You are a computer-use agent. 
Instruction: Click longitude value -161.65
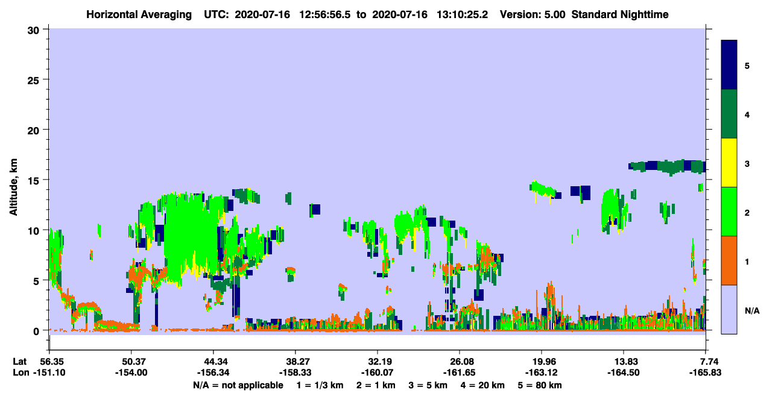pyautogui.click(x=460, y=372)
